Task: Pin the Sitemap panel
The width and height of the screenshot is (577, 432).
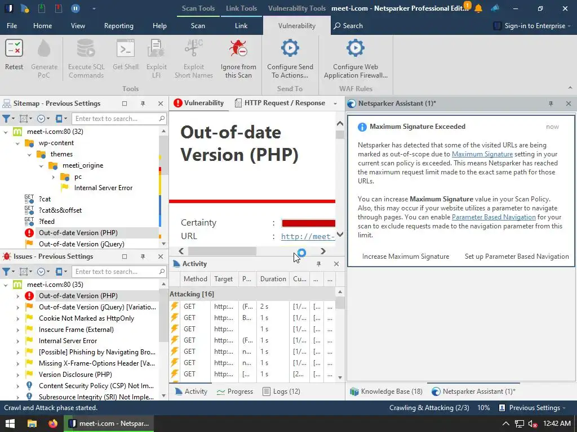Action: click(x=143, y=103)
